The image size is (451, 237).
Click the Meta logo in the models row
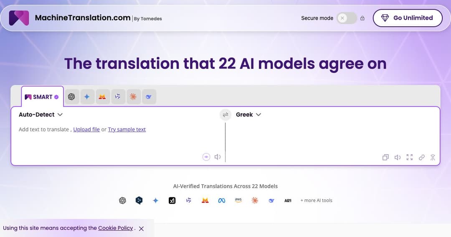point(221,201)
